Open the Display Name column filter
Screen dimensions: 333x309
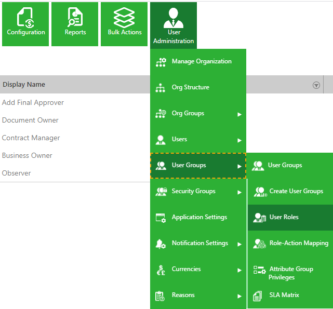[x=316, y=85]
